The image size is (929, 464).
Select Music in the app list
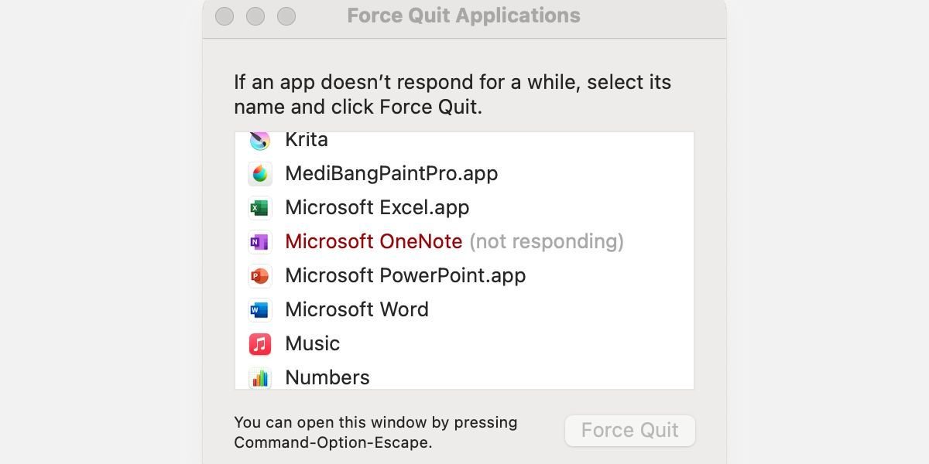point(312,344)
